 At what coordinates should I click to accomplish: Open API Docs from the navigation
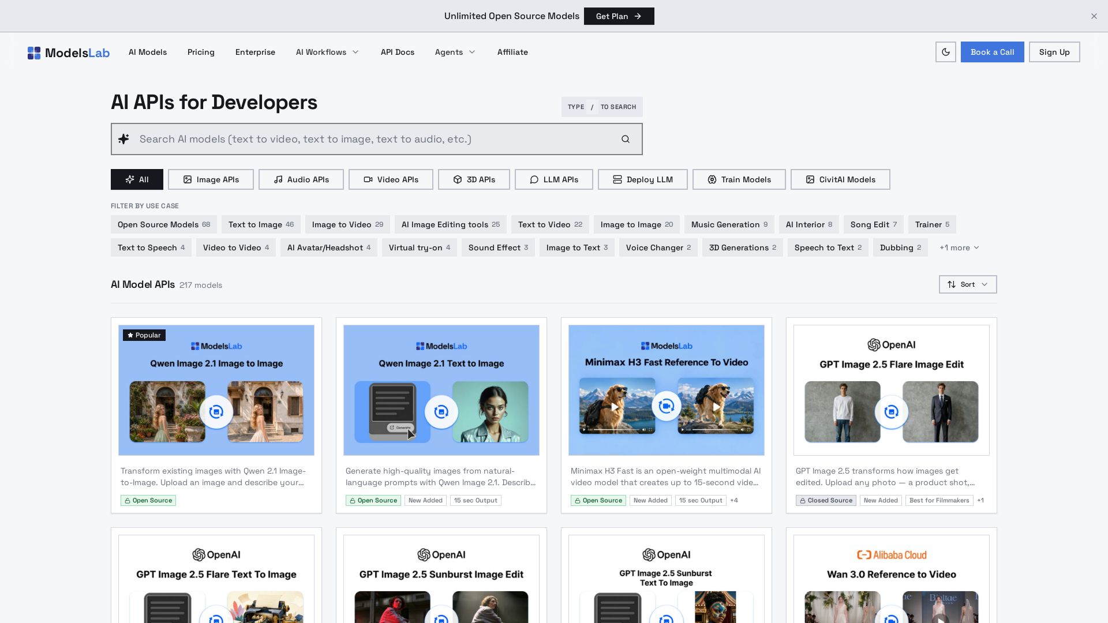(x=398, y=52)
